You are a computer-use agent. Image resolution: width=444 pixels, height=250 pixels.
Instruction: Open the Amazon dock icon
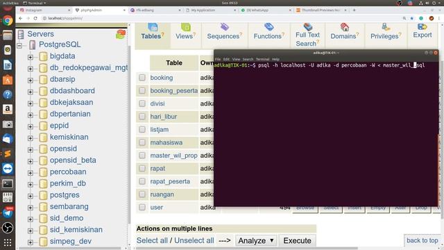click(8, 109)
